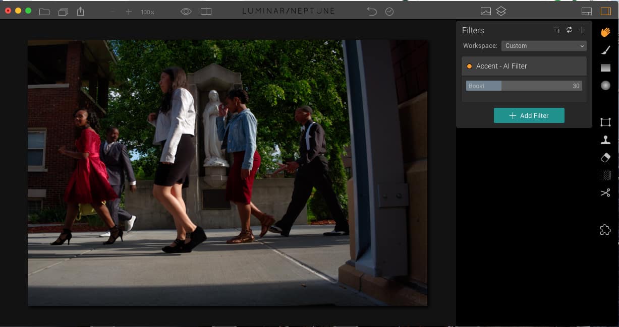Activate the Free Transform tool
The image size is (619, 327).
[605, 122]
